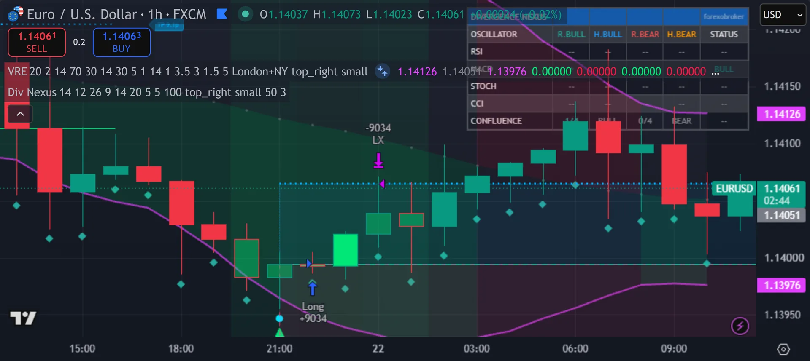This screenshot has width=810, height=361.
Task: Click the blue flag icon beside FXCM
Action: (x=222, y=14)
